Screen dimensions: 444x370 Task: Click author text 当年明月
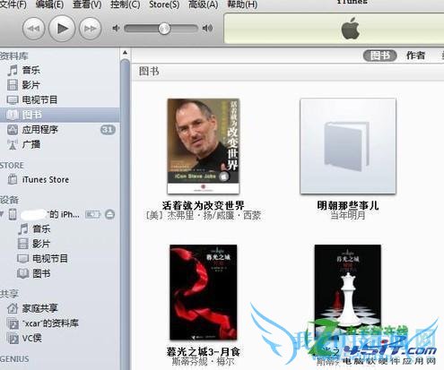click(348, 215)
